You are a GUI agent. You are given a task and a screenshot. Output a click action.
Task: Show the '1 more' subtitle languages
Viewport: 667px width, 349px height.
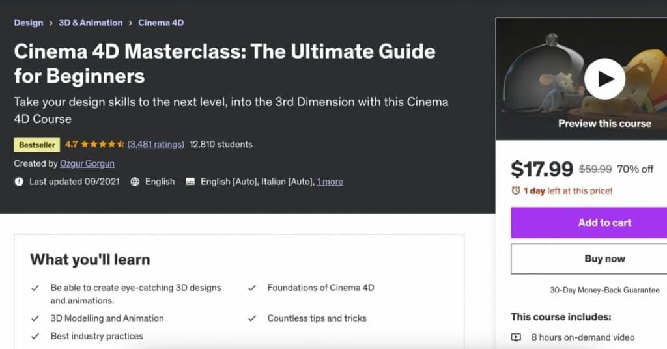(330, 182)
